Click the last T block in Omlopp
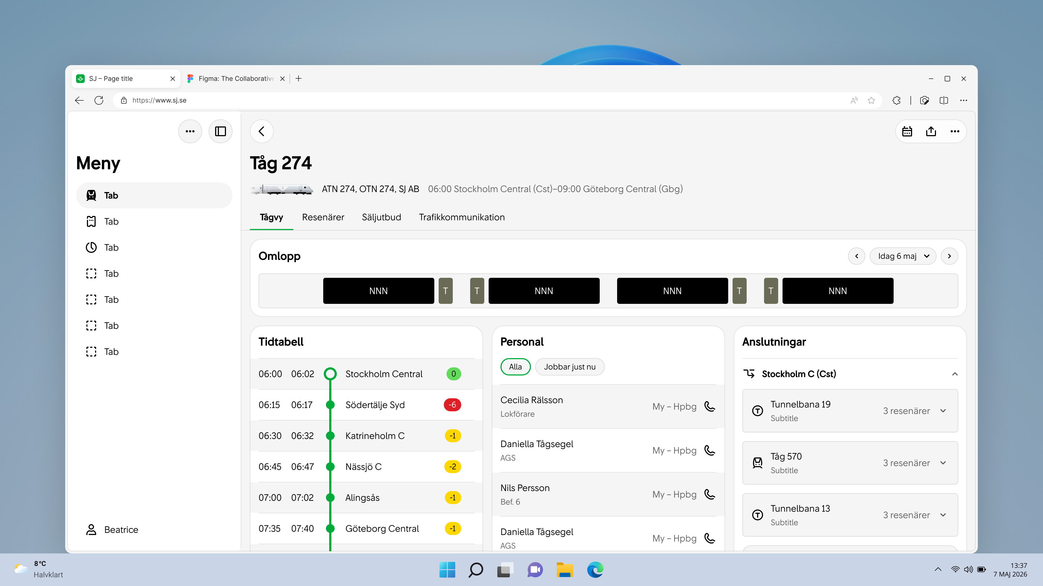1043x586 pixels. point(771,291)
